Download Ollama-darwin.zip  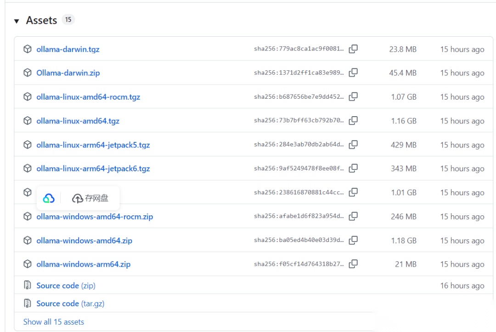click(x=68, y=73)
